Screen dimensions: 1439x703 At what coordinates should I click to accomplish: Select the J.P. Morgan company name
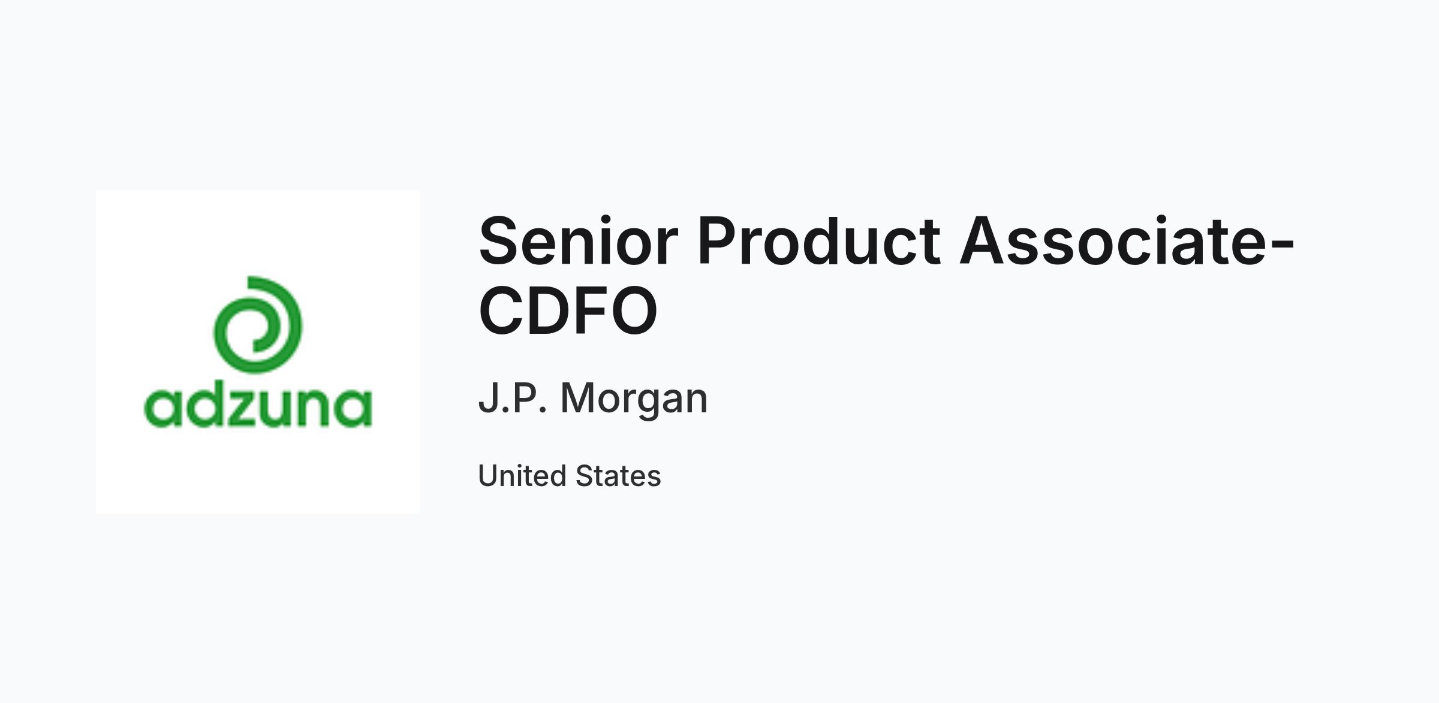(593, 398)
